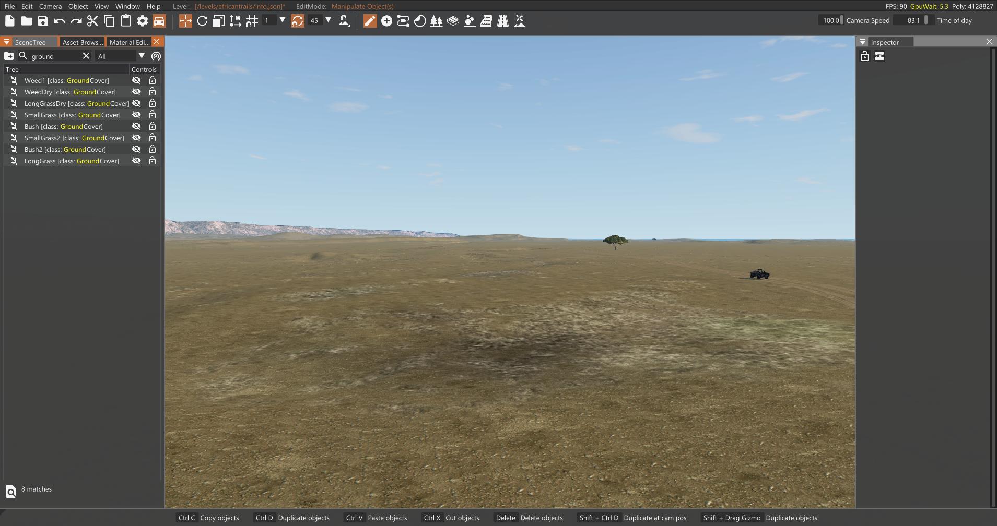Select the rotate gizmo tool
This screenshot has height=526, width=997.
[202, 21]
